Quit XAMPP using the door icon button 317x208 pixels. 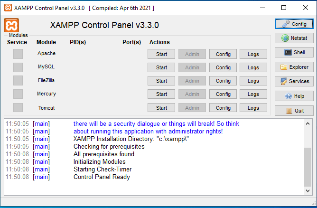point(294,111)
